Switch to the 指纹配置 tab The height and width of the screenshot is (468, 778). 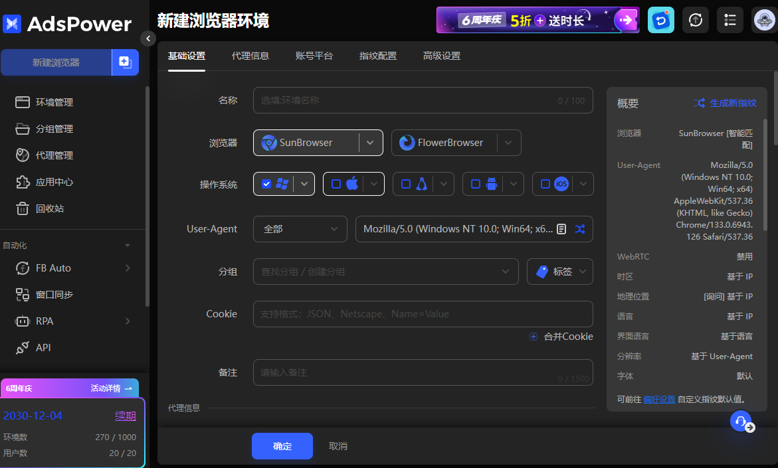378,56
